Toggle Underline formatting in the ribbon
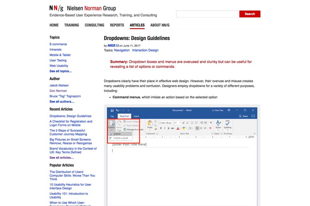Screen dimensions: 310x206 [x=168, y=128]
